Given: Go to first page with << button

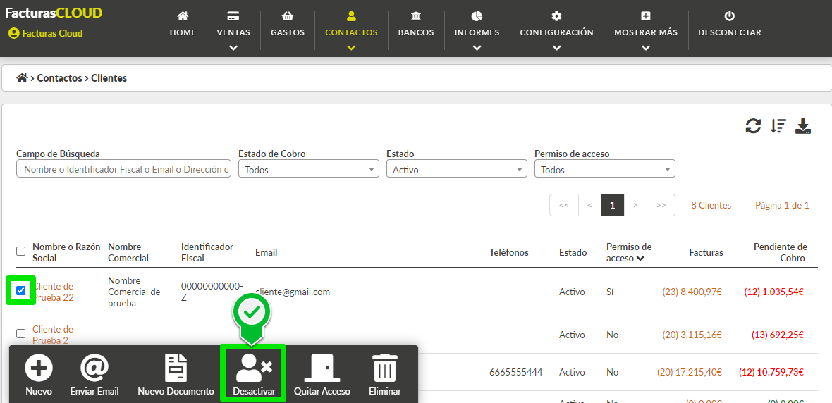Looking at the screenshot, I should (564, 205).
